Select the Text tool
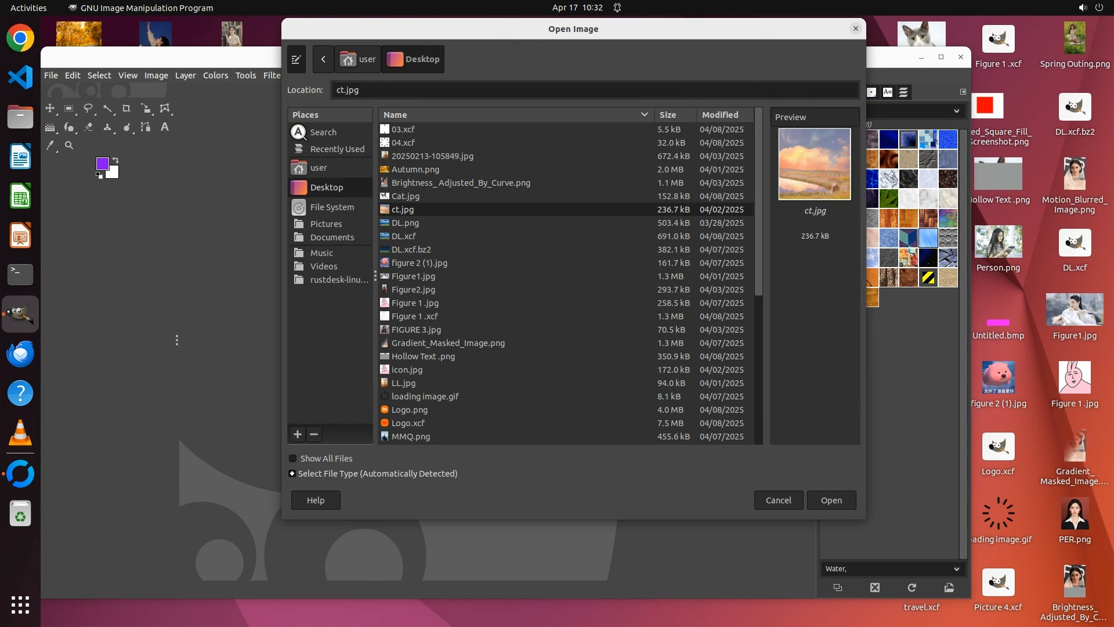 tap(165, 127)
